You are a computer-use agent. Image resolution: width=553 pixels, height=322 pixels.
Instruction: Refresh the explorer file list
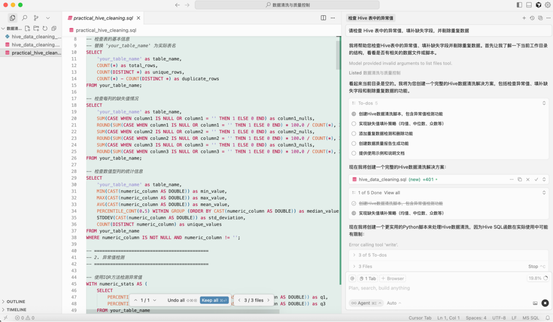[x=45, y=28]
